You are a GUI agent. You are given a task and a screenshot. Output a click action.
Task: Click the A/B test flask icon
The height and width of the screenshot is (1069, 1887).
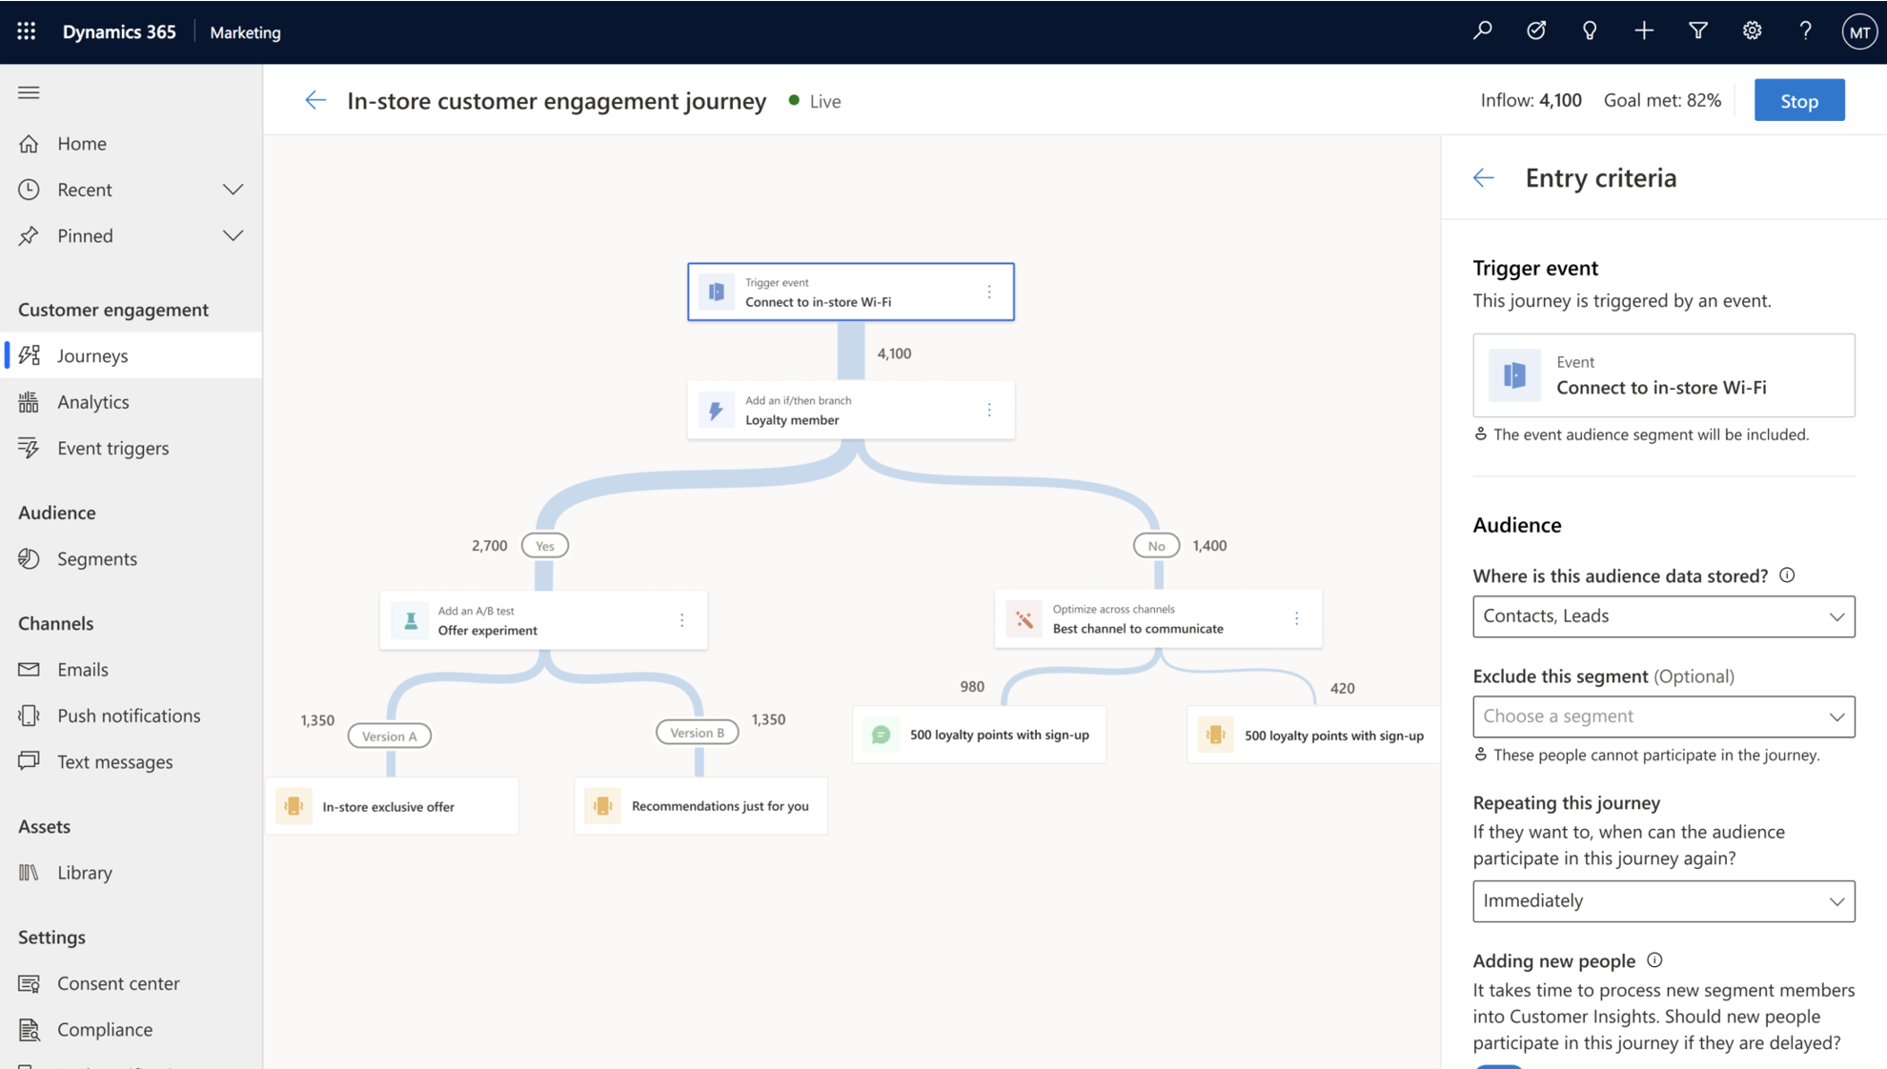[x=411, y=620]
